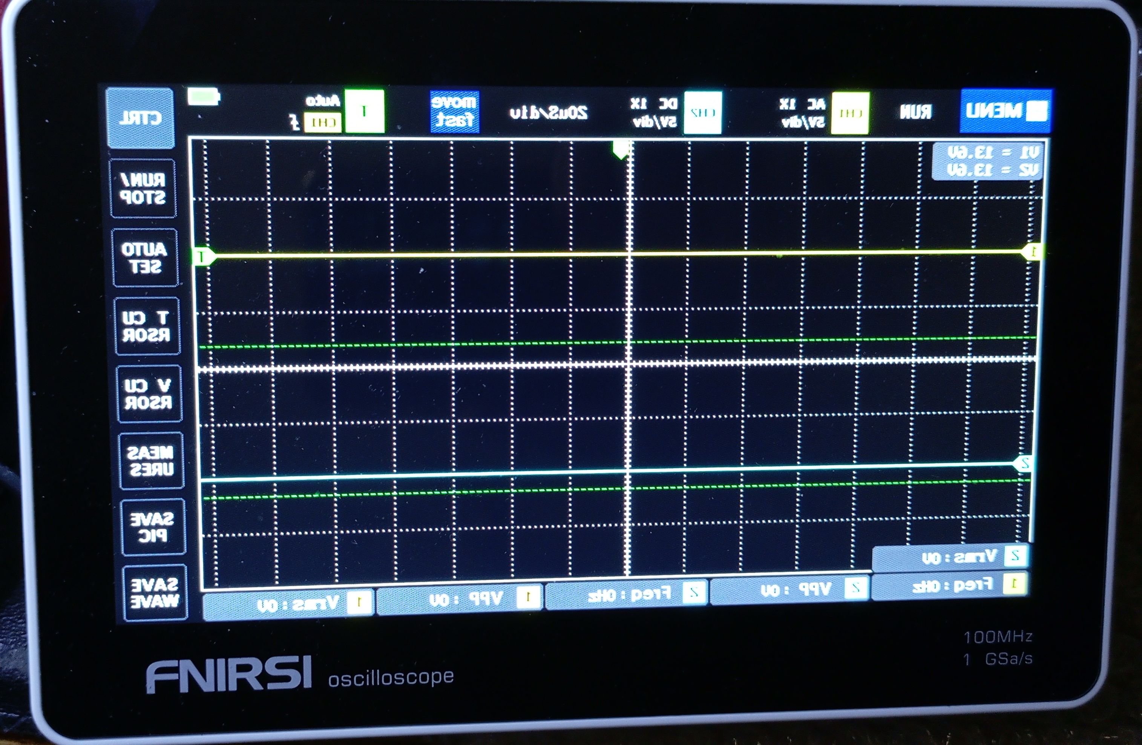Tap the SAVE PIC button
Image resolution: width=1142 pixels, height=745 pixels.
pos(153,527)
